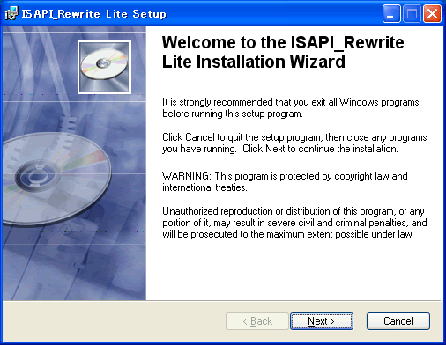This screenshot has height=345, width=446.
Task: Close the setup wizard with the red X
Action: pyautogui.click(x=432, y=14)
